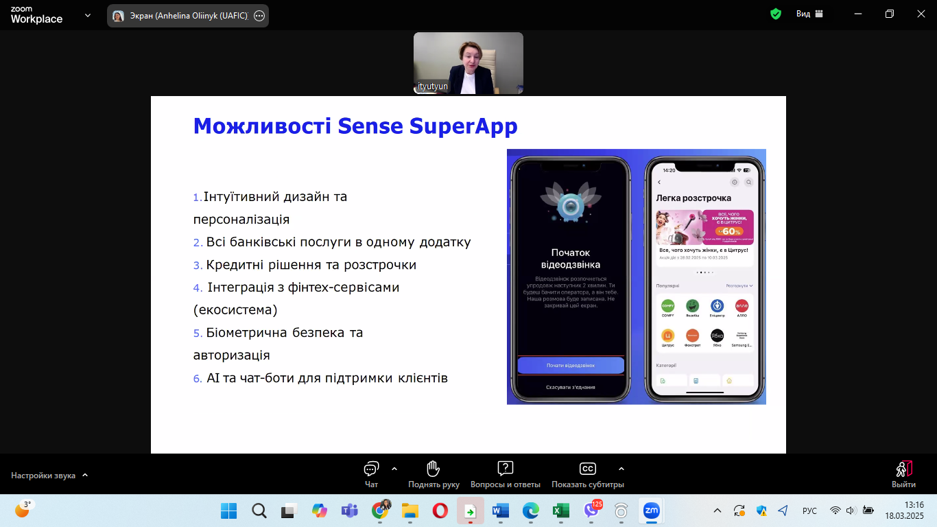Click text Всі банківські послуги в одному додатку

coord(339,242)
